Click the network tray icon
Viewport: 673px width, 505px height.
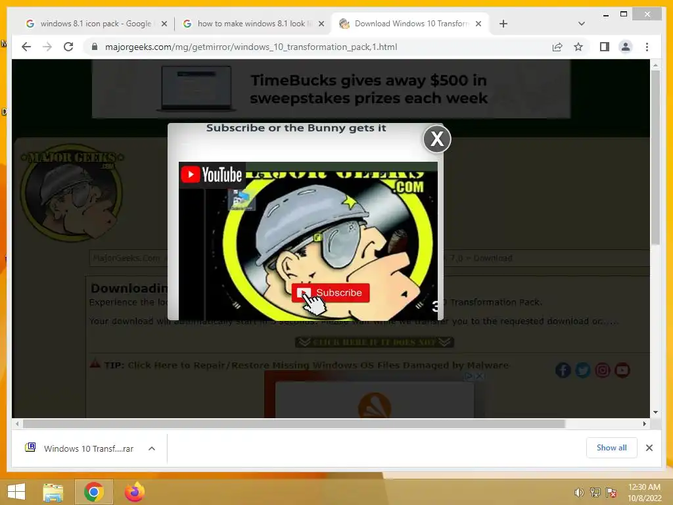click(x=595, y=493)
